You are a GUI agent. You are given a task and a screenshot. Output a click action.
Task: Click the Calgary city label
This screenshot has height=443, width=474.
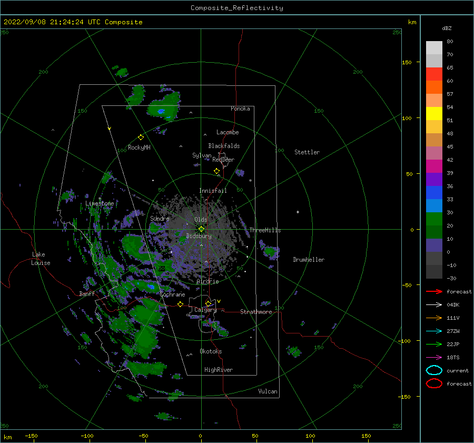(x=205, y=310)
